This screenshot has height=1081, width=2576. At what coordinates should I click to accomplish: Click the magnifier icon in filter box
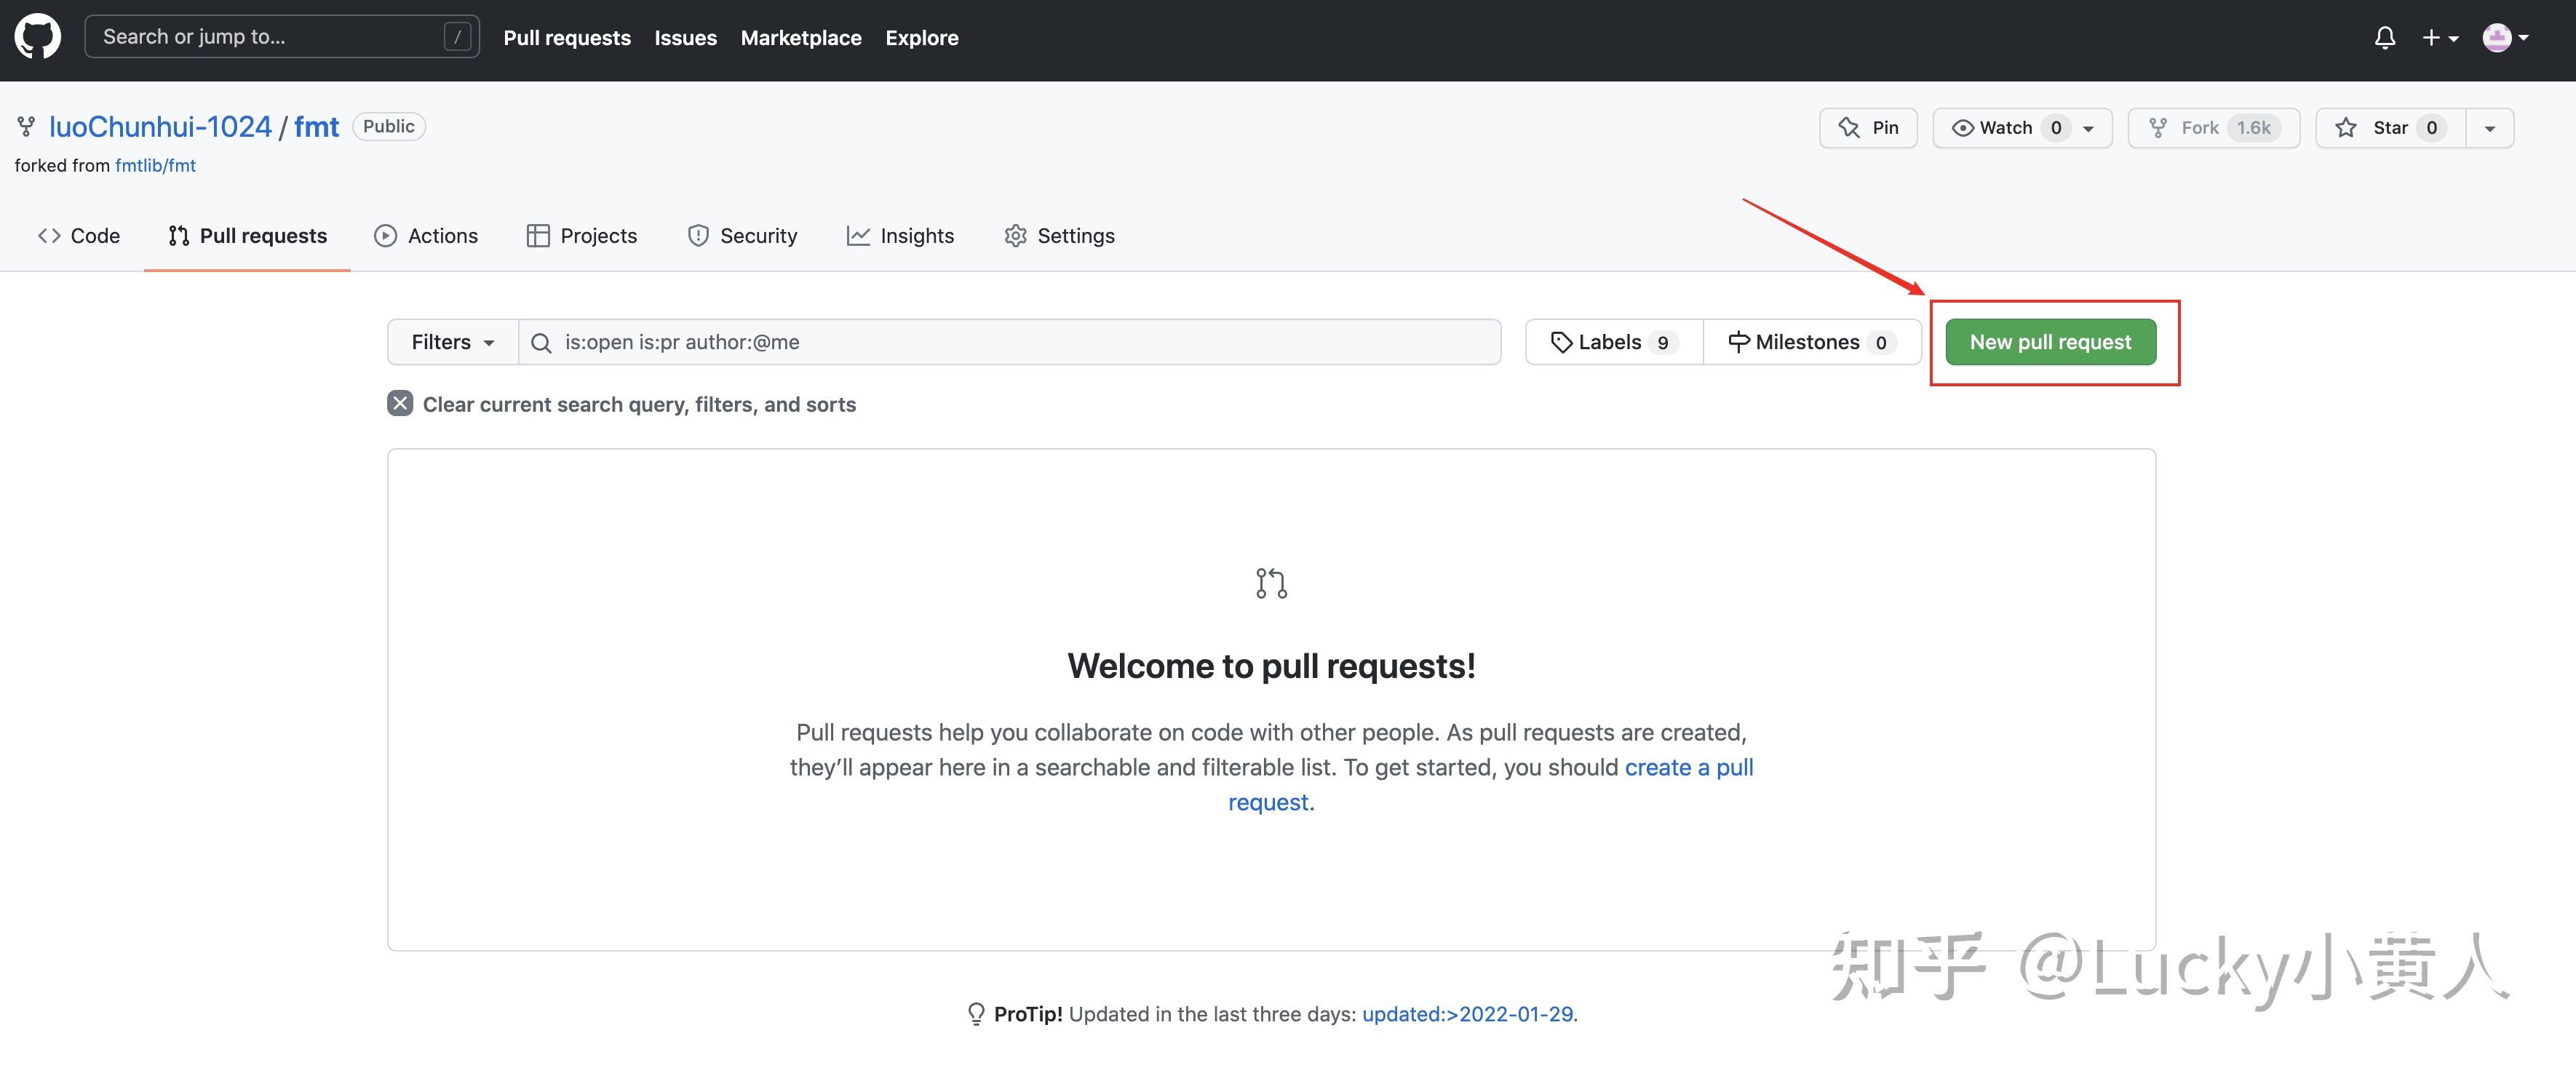tap(541, 343)
